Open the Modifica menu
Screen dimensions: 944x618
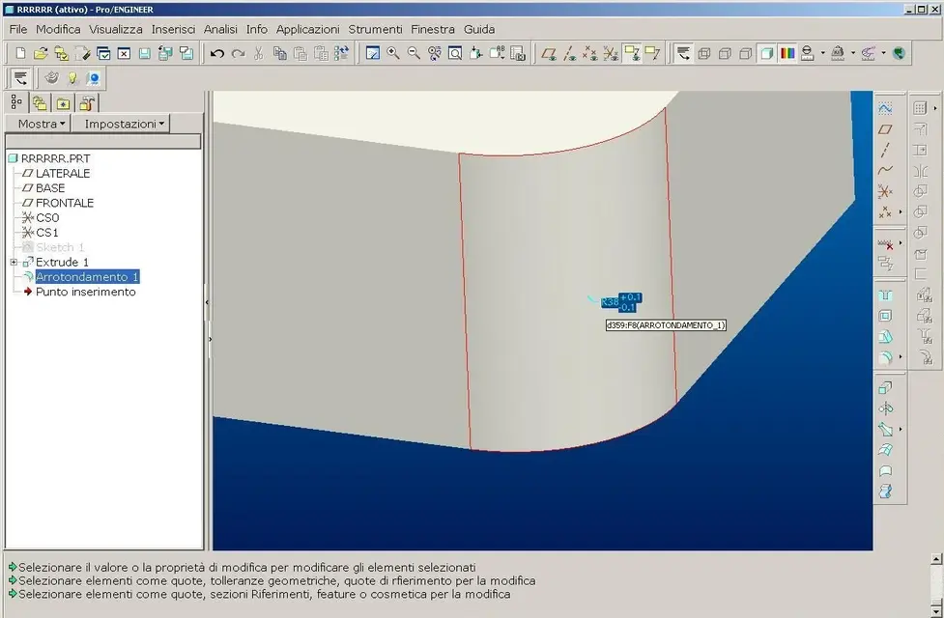[x=58, y=30]
